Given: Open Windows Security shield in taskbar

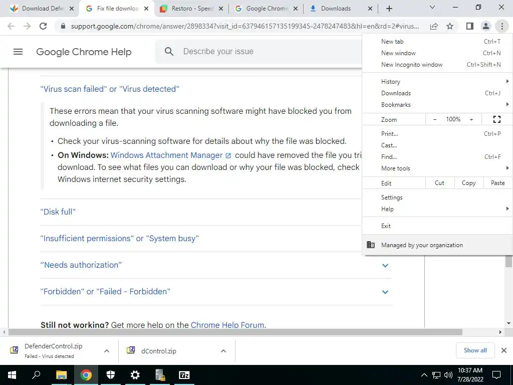Looking at the screenshot, I should coord(111,375).
